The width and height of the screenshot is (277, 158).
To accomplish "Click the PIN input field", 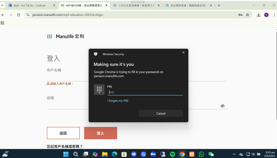I will tap(145, 92).
